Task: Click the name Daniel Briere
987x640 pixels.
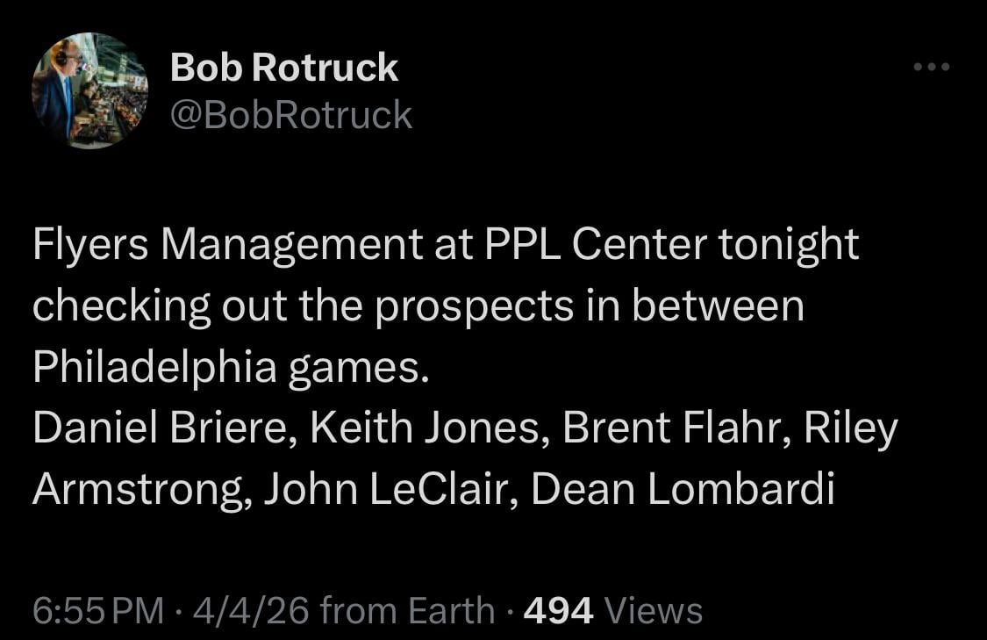Action: click(163, 429)
